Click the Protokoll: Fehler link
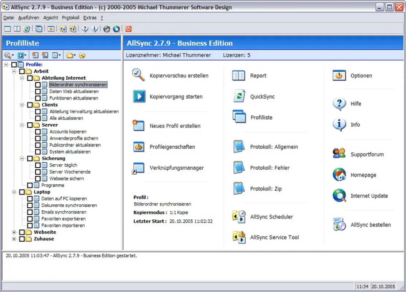The height and width of the screenshot is (292, 406). click(270, 168)
